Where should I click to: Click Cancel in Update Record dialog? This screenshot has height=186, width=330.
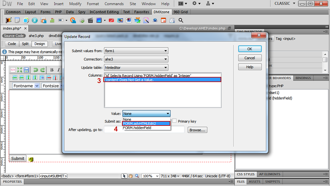tap(250, 58)
